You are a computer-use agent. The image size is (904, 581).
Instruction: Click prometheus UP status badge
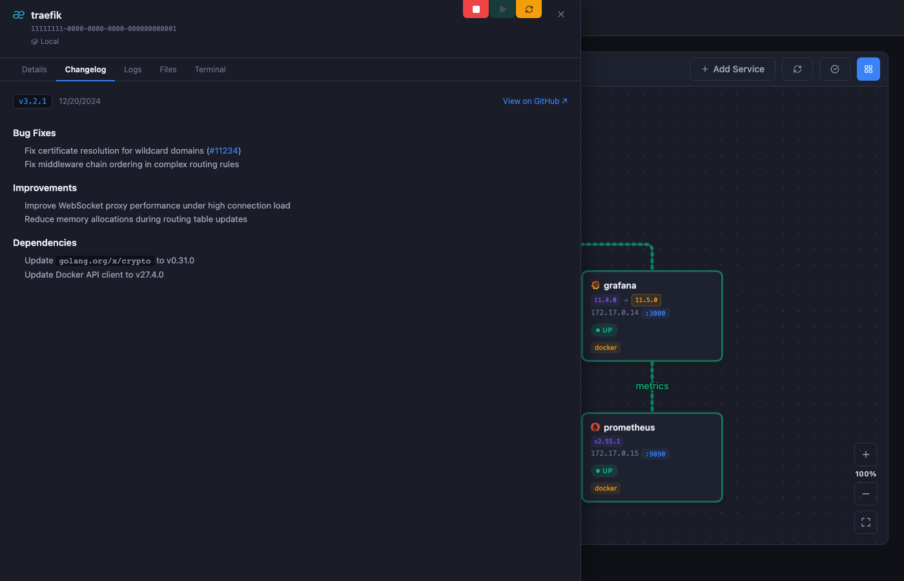604,471
